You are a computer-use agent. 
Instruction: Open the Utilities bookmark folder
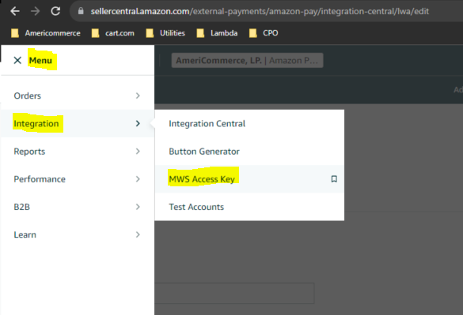(165, 33)
